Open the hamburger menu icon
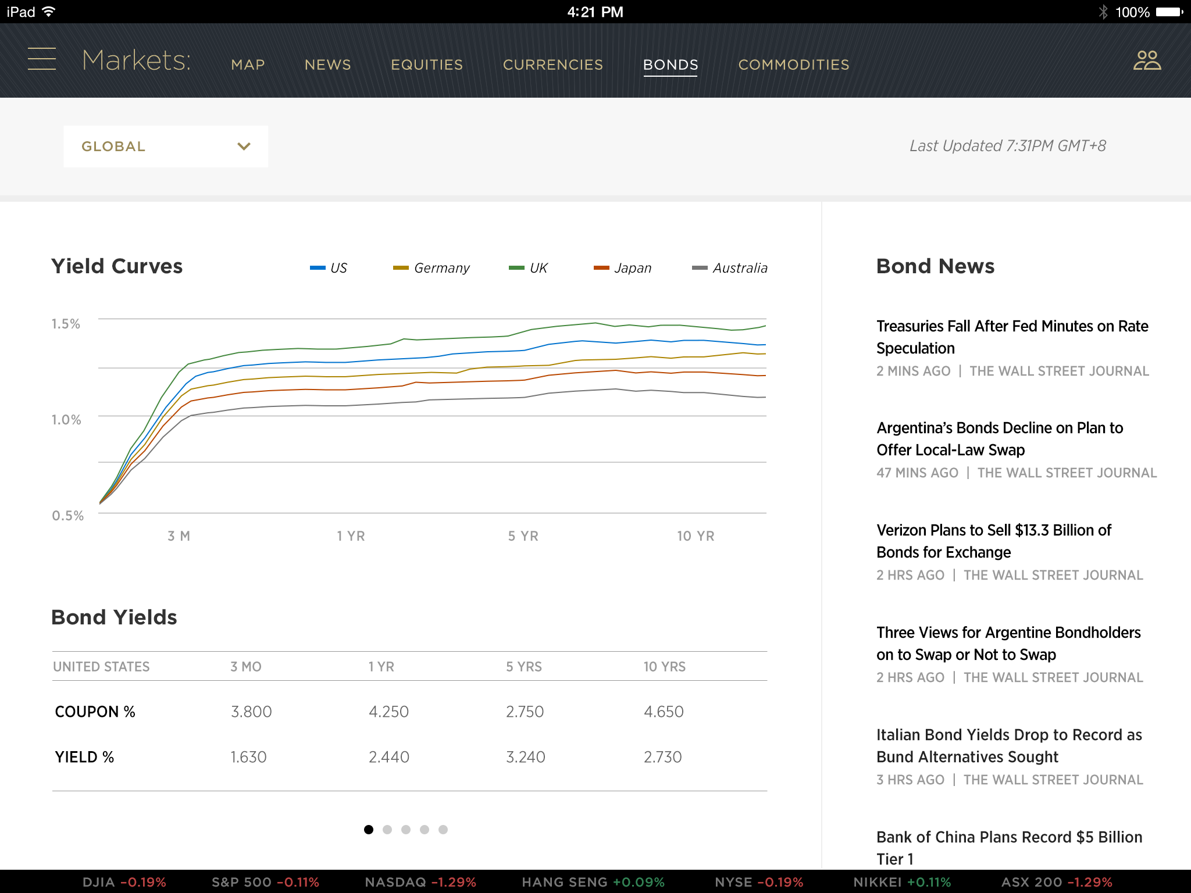This screenshot has height=893, width=1191. pyautogui.click(x=42, y=59)
